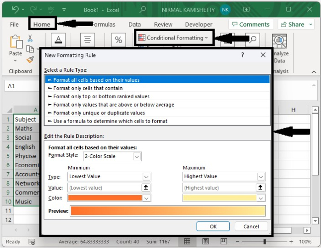Image resolution: width=321 pixels, height=248 pixels.
Task: Click Minimum value range selector arrow icon
Action: pyautogui.click(x=146, y=187)
